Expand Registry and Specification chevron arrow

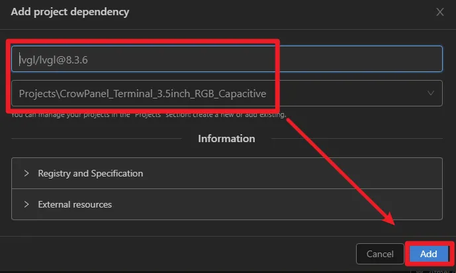pyautogui.click(x=26, y=173)
